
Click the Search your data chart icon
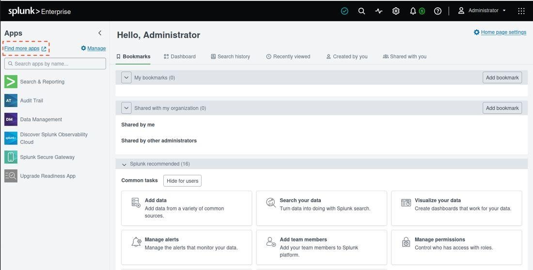coord(271,203)
